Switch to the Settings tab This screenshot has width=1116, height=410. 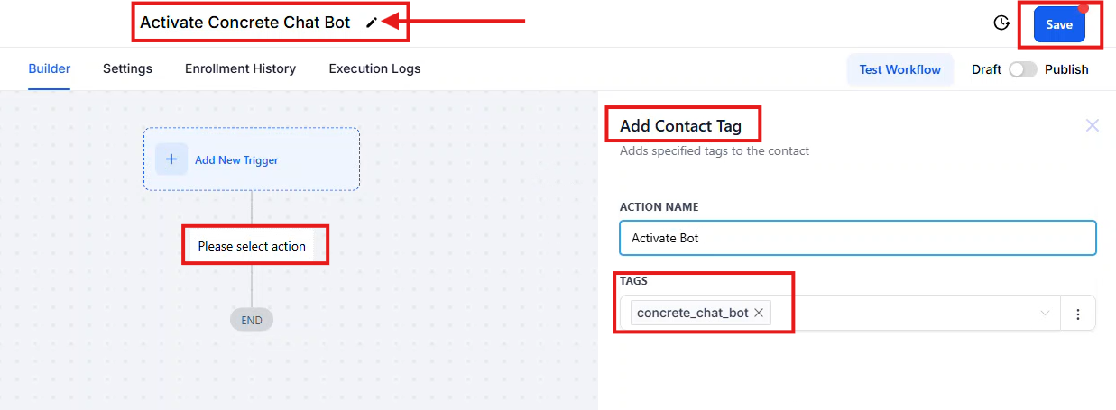point(127,68)
